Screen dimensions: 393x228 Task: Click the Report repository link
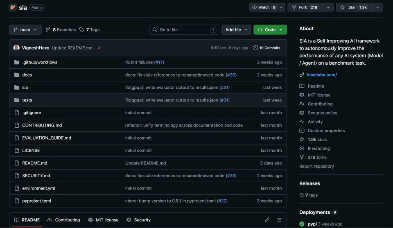pos(316,166)
